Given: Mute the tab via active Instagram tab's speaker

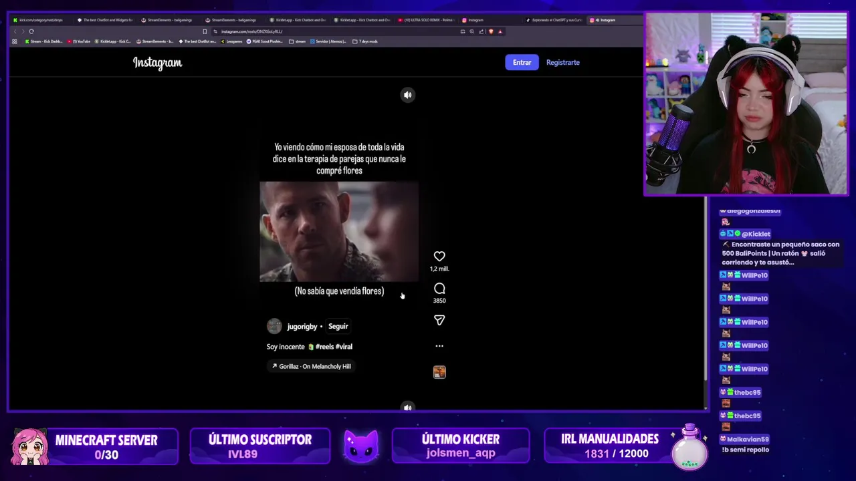Looking at the screenshot, I should [x=597, y=20].
